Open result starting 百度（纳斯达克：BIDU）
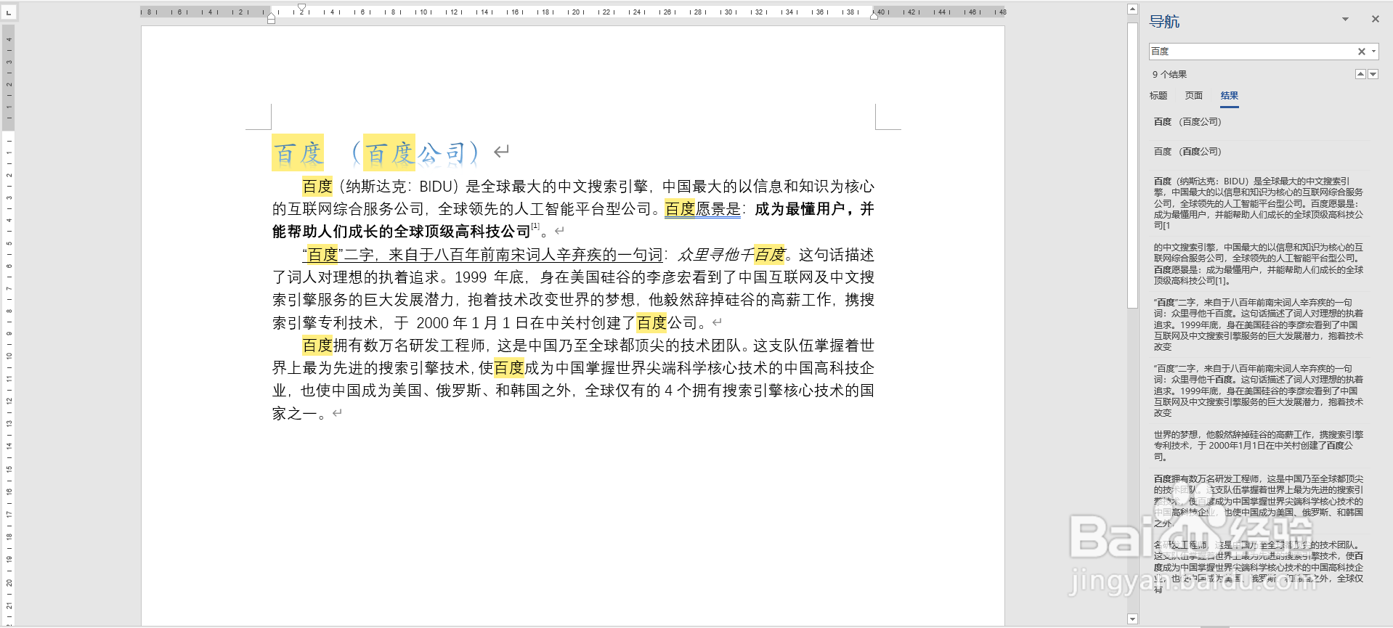The width and height of the screenshot is (1393, 628). click(x=1259, y=203)
